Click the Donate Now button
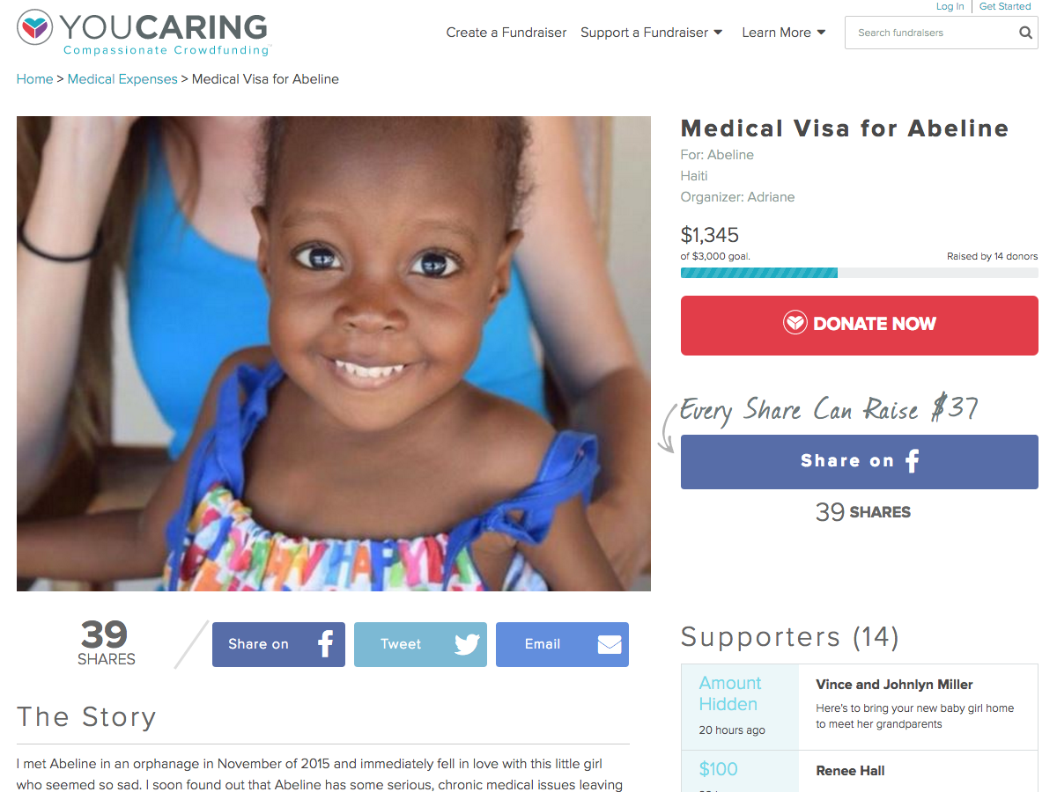 click(860, 326)
